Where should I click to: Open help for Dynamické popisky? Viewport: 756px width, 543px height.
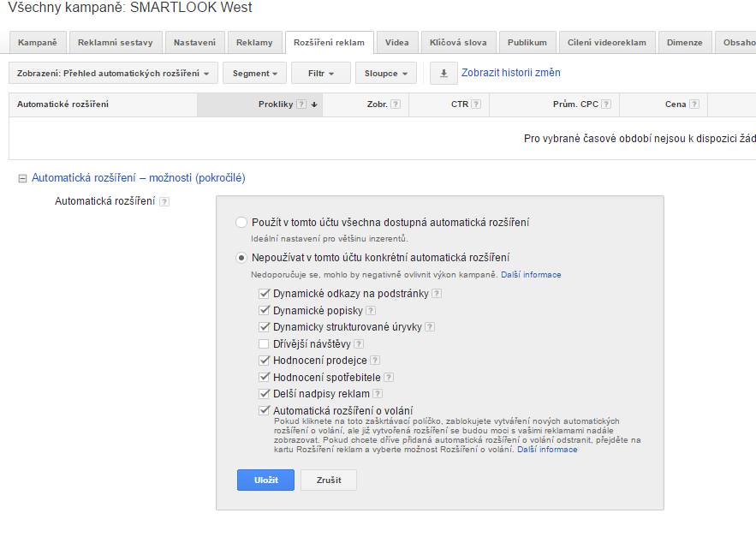coord(371,311)
